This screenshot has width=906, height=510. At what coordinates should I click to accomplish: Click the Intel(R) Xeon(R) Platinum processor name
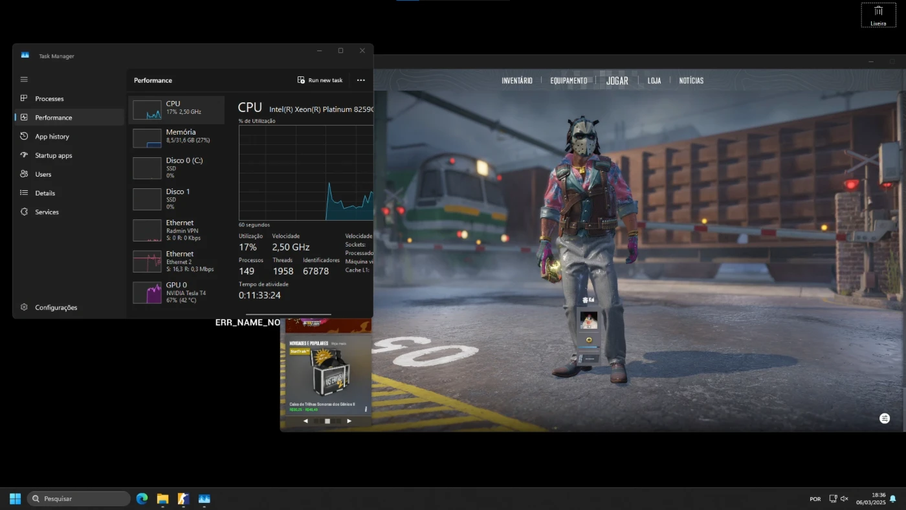[x=321, y=109]
